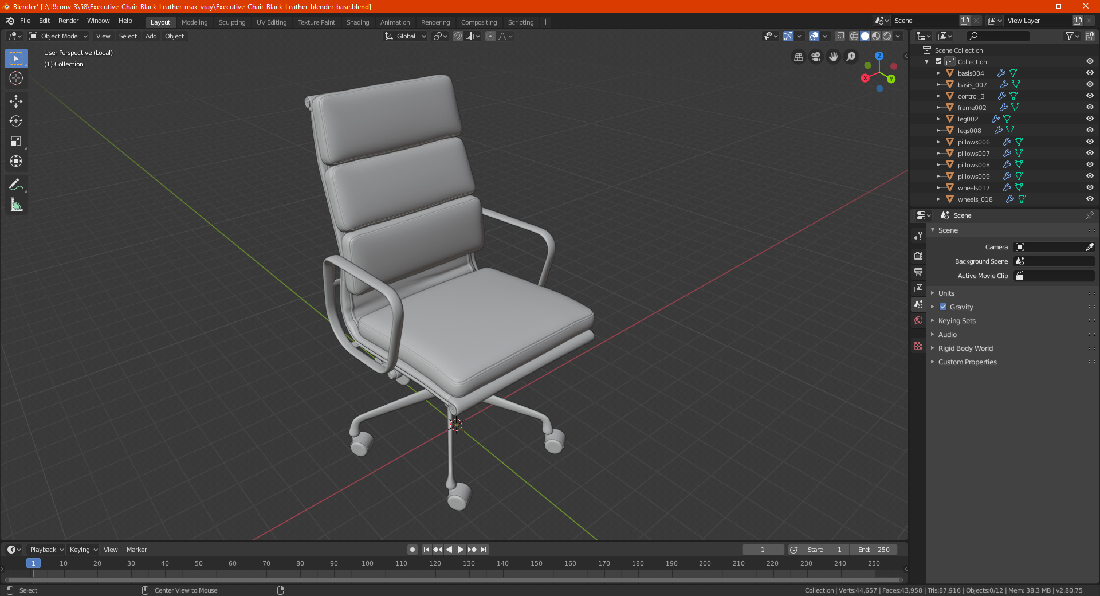The width and height of the screenshot is (1100, 596).
Task: Pick the Scale tool
Action: [16, 142]
